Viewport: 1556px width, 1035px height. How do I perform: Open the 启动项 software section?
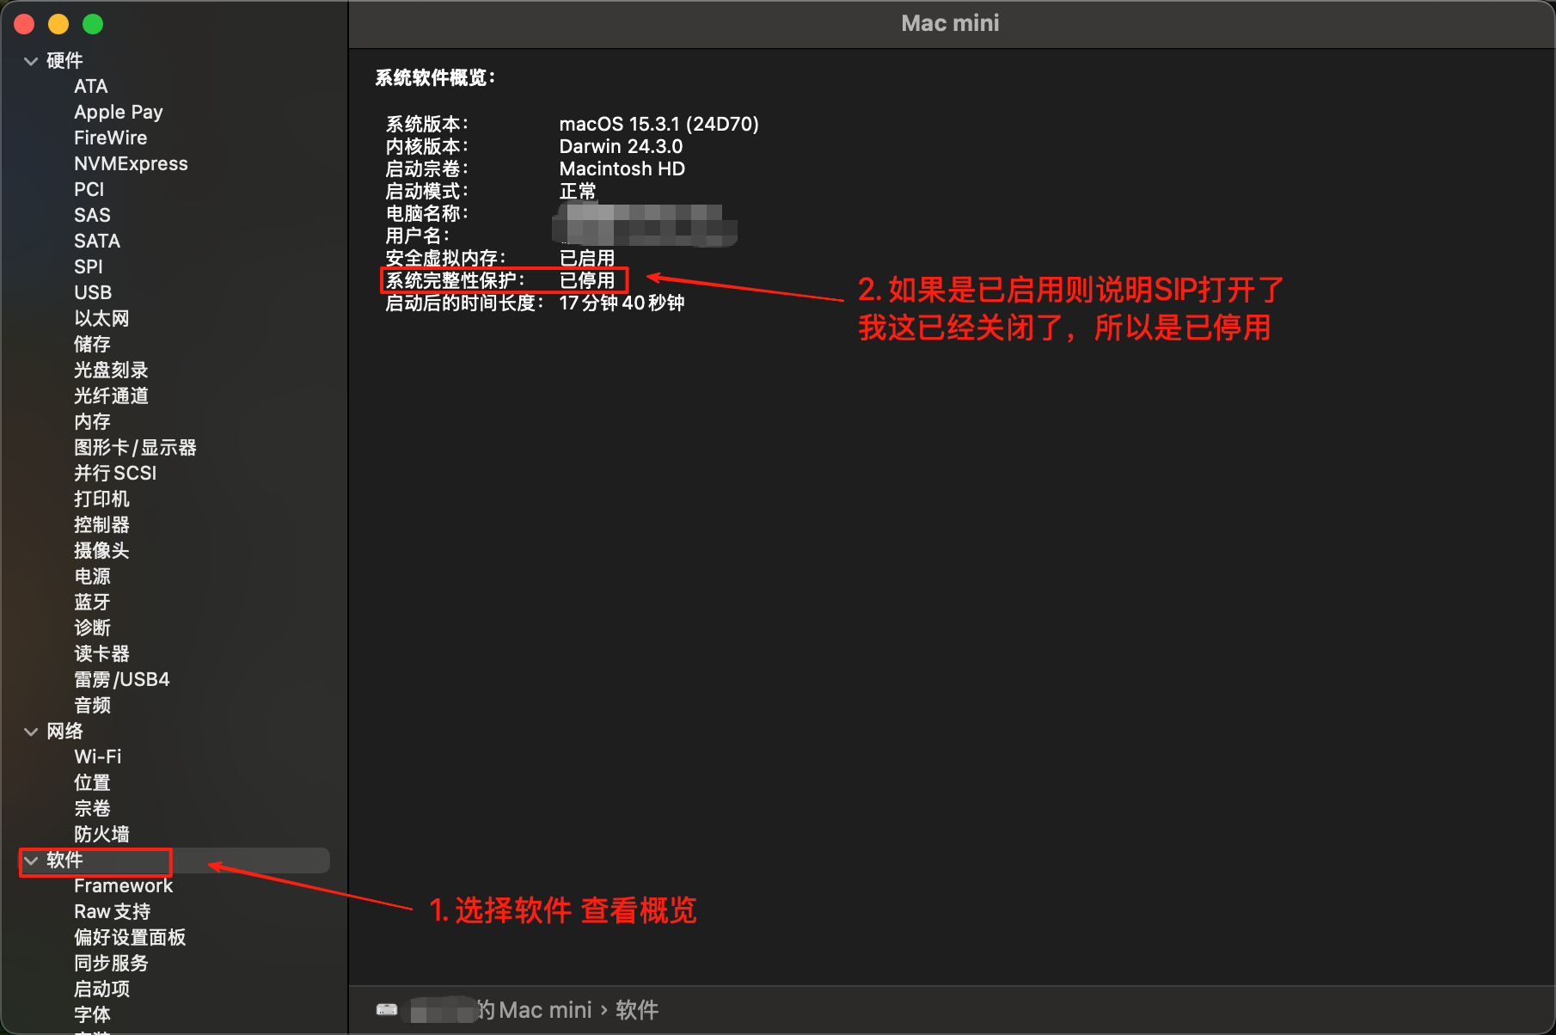(x=101, y=989)
